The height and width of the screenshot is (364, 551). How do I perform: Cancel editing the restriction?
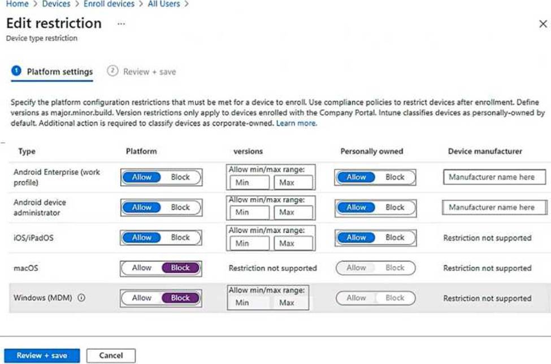111,356
